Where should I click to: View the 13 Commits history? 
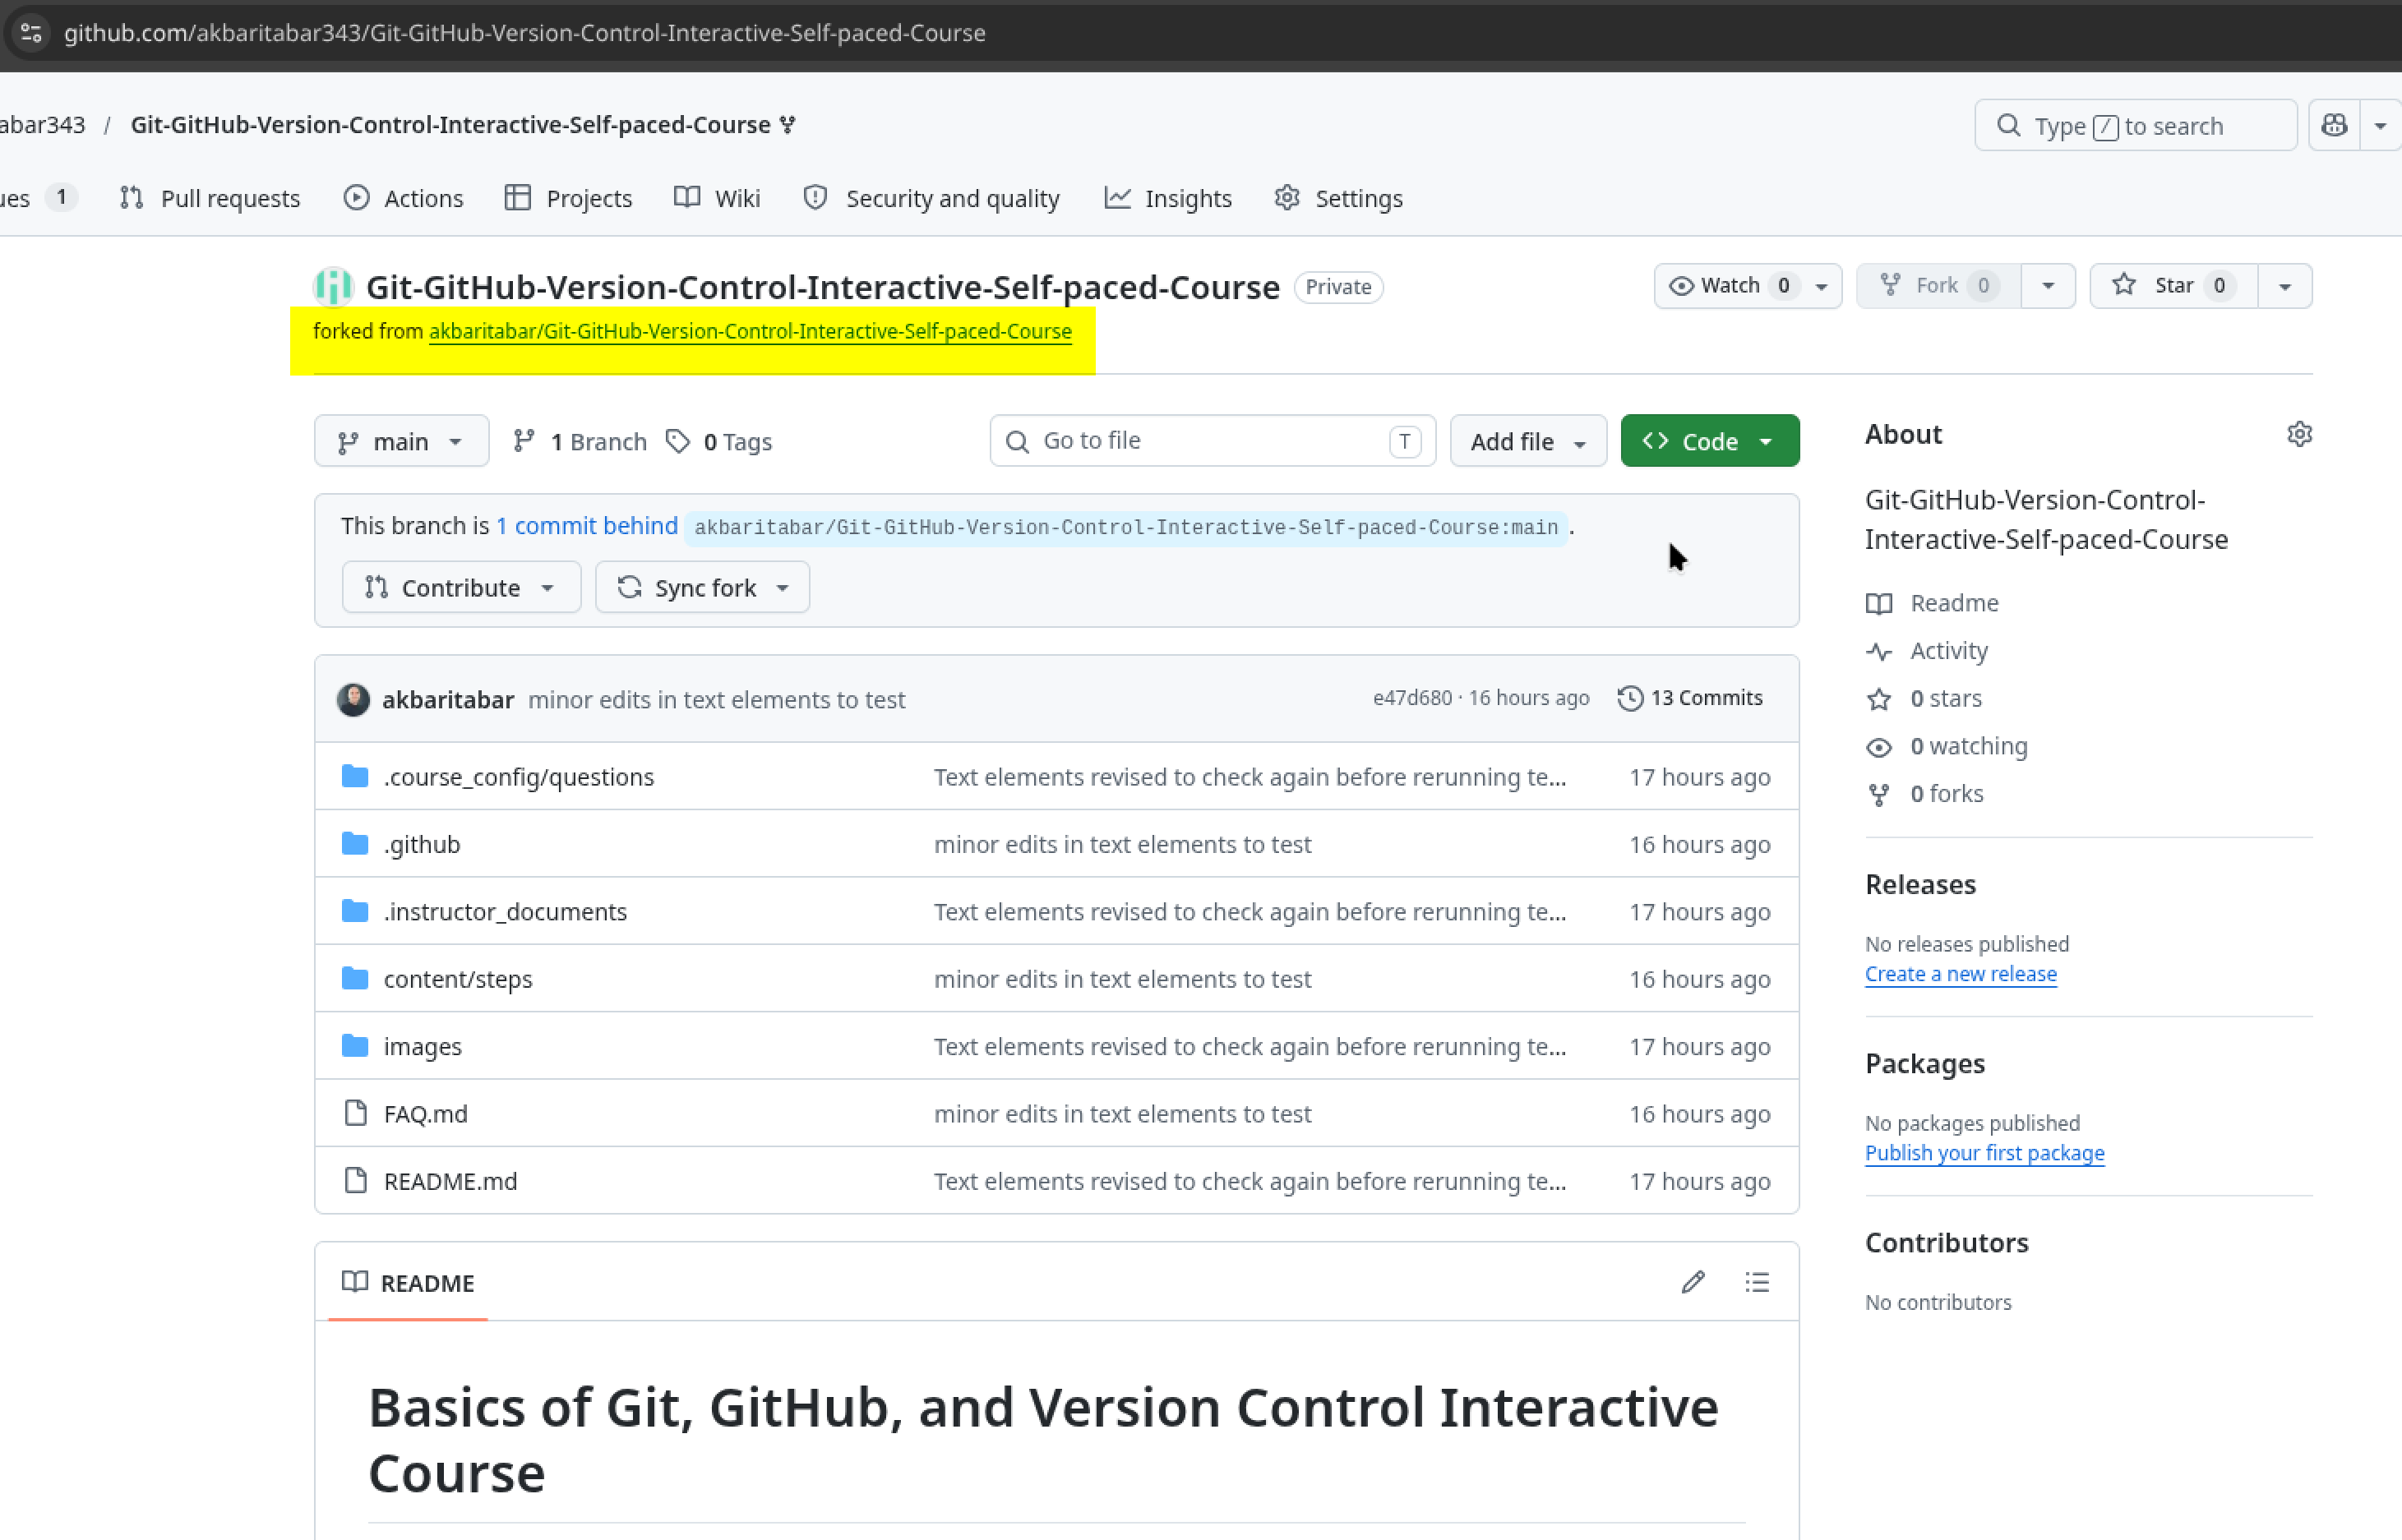pyautogui.click(x=1691, y=698)
